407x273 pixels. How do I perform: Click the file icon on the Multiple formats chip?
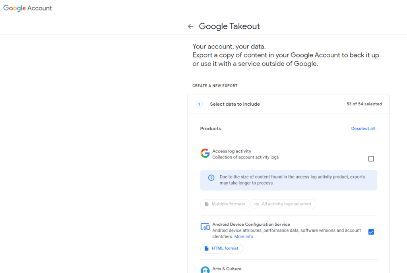pyautogui.click(x=207, y=204)
